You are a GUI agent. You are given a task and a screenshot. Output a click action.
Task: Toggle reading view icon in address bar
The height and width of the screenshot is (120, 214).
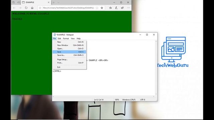[97, 8]
